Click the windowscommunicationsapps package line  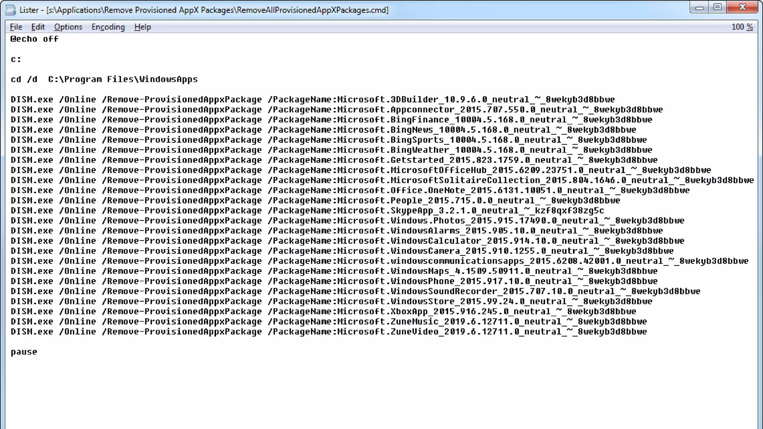380,261
